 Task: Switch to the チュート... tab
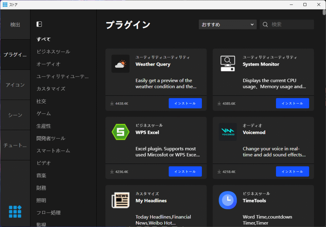click(15, 145)
